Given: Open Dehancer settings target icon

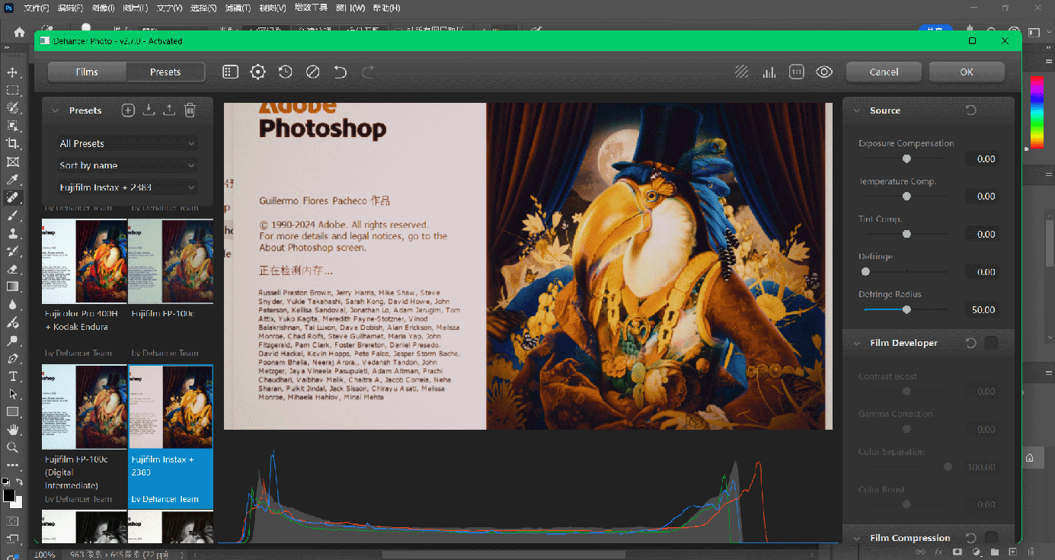Looking at the screenshot, I should 257,72.
